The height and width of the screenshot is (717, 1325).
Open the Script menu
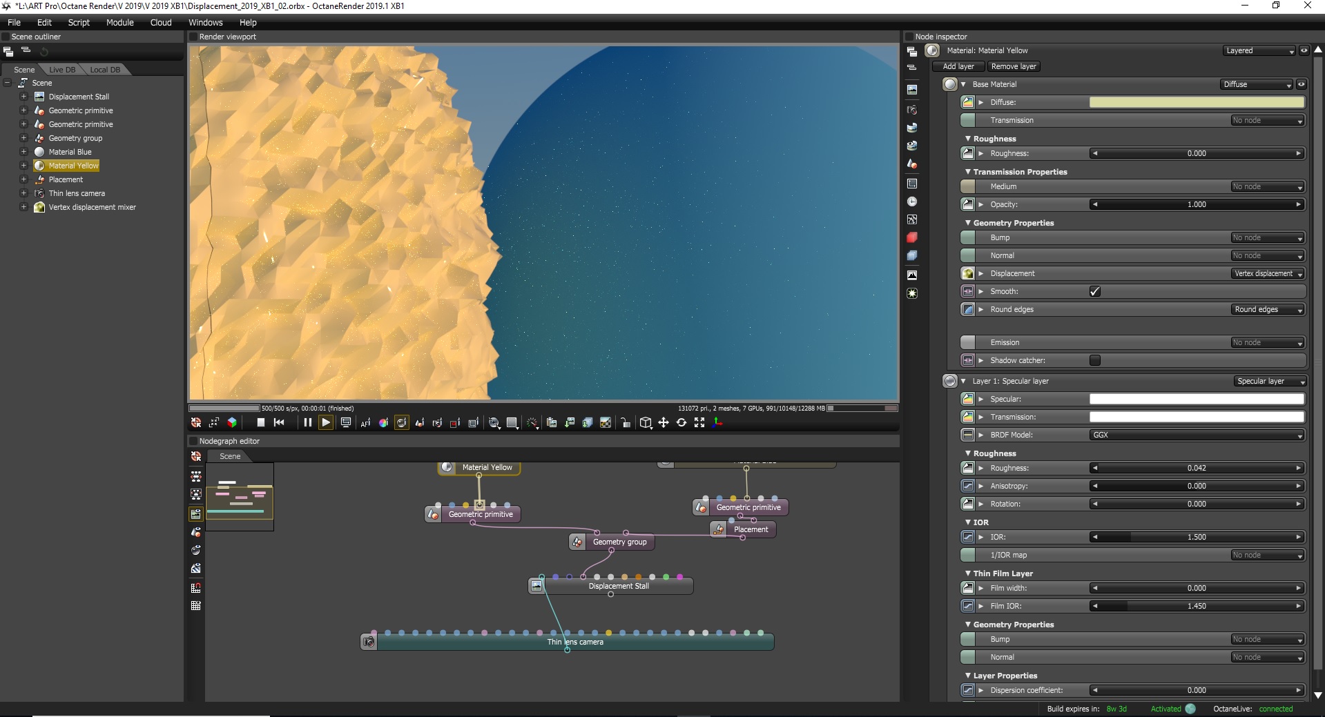click(x=79, y=22)
